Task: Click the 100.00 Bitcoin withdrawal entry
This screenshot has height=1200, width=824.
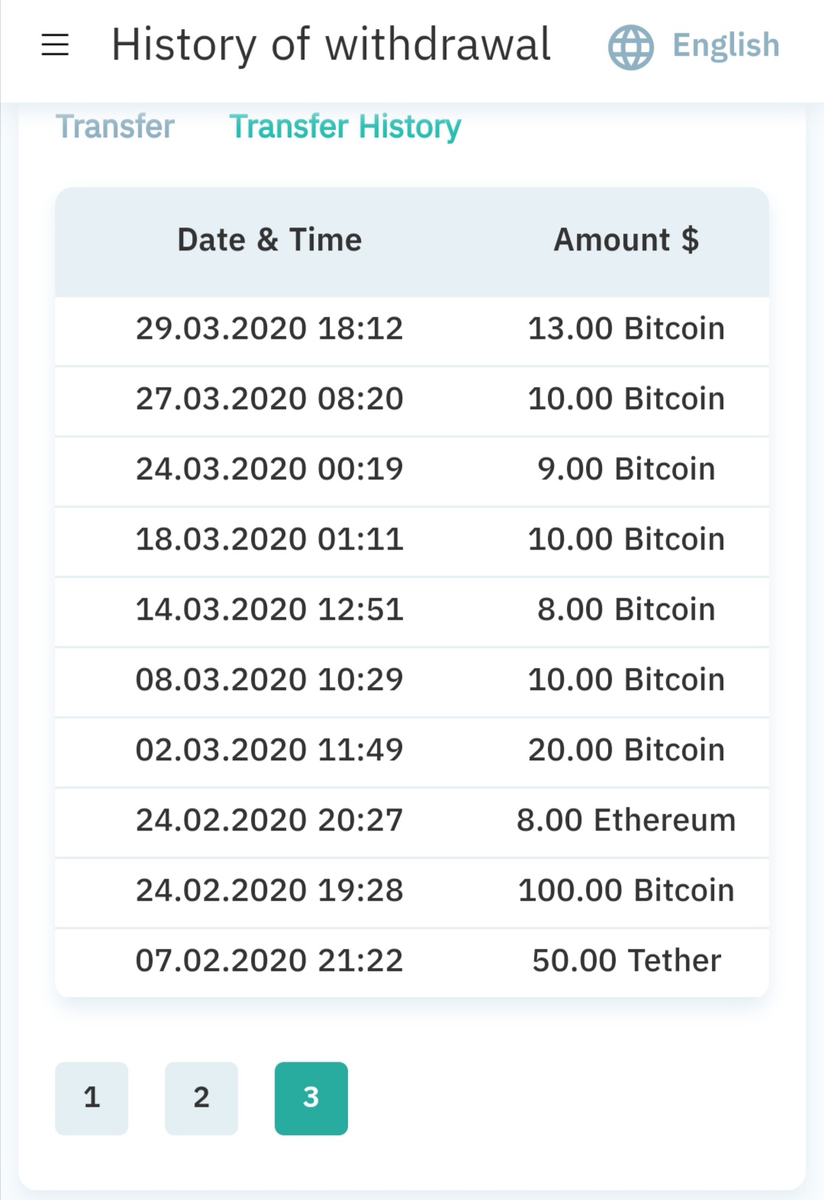Action: pyautogui.click(x=626, y=891)
